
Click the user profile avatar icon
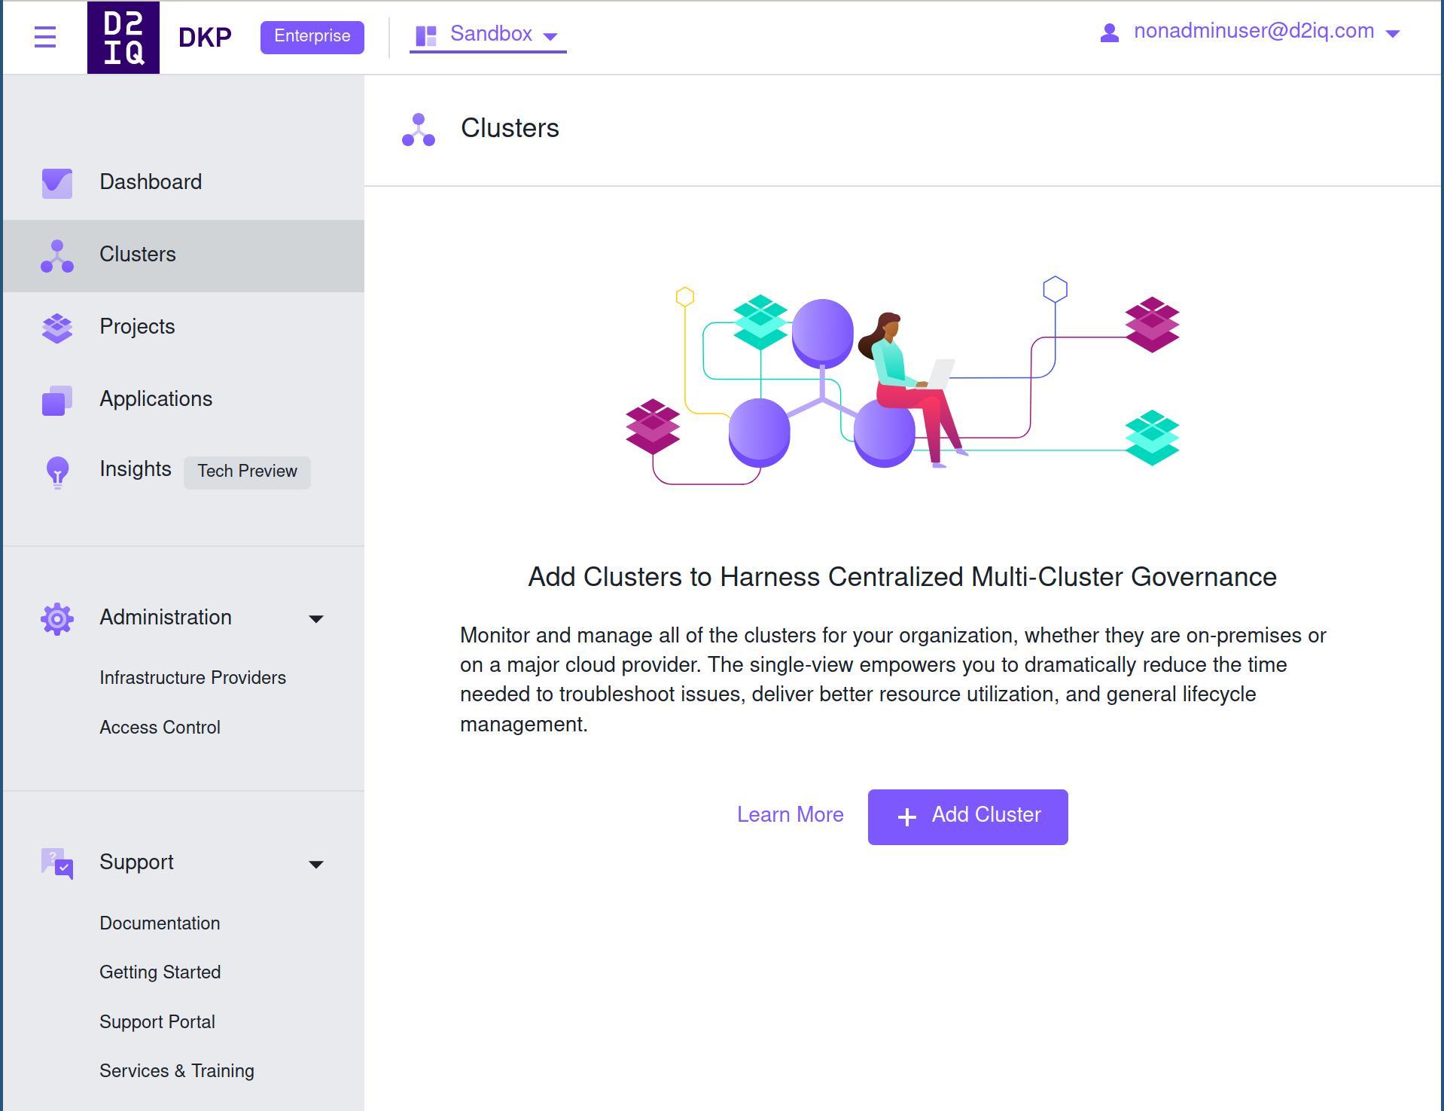pyautogui.click(x=1109, y=33)
